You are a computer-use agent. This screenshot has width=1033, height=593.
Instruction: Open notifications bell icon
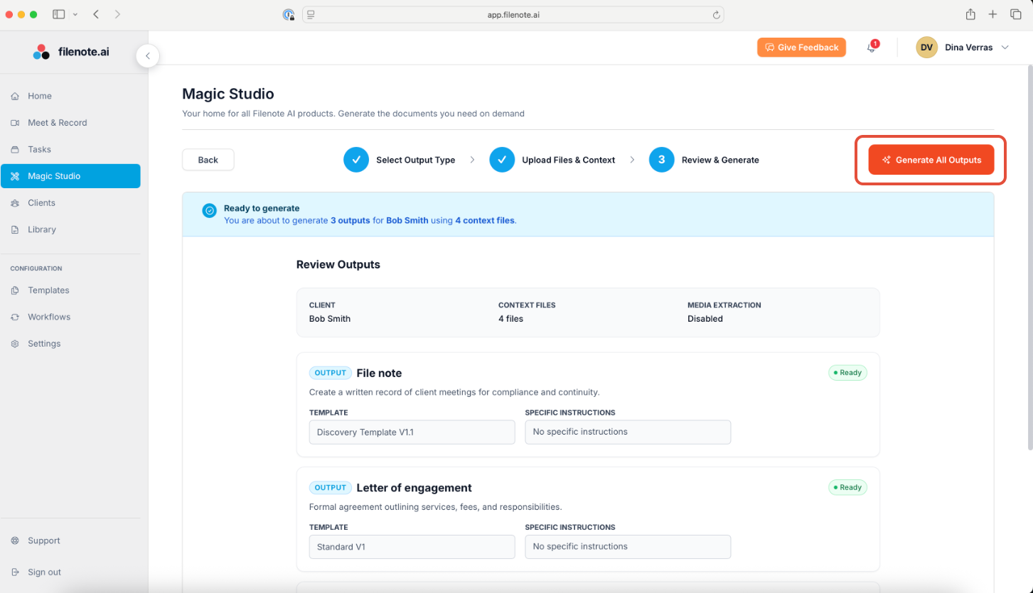pyautogui.click(x=871, y=48)
